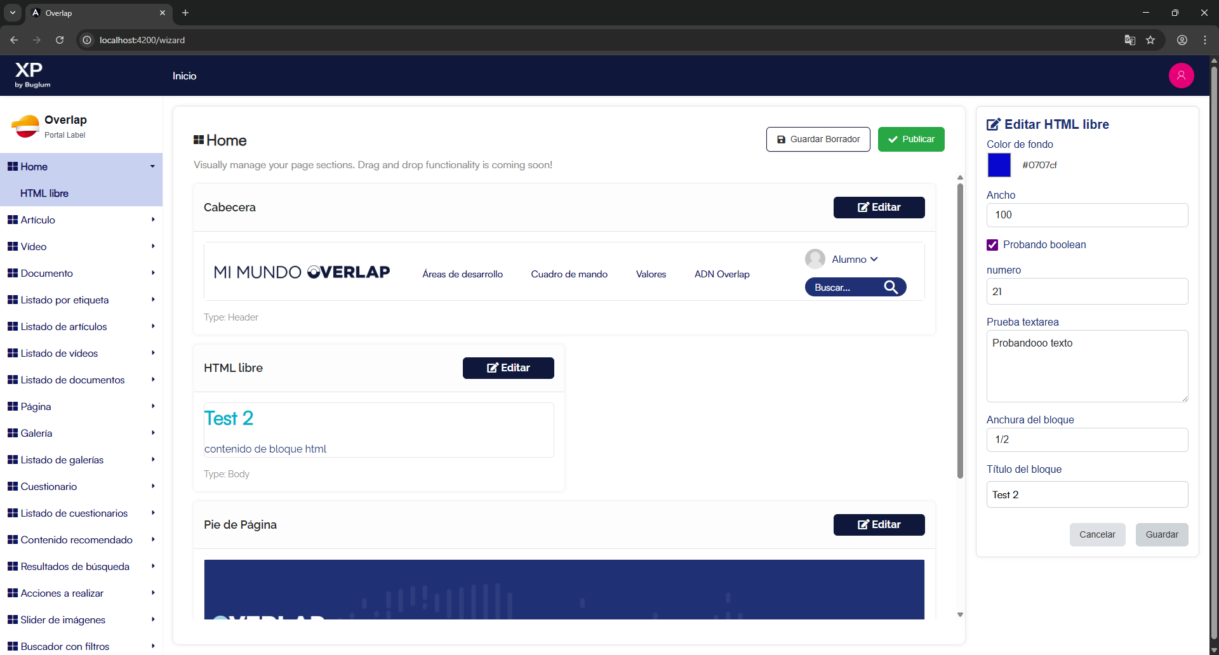Click the Título del bloque input field
Viewport: 1219px width, 655px height.
point(1087,494)
